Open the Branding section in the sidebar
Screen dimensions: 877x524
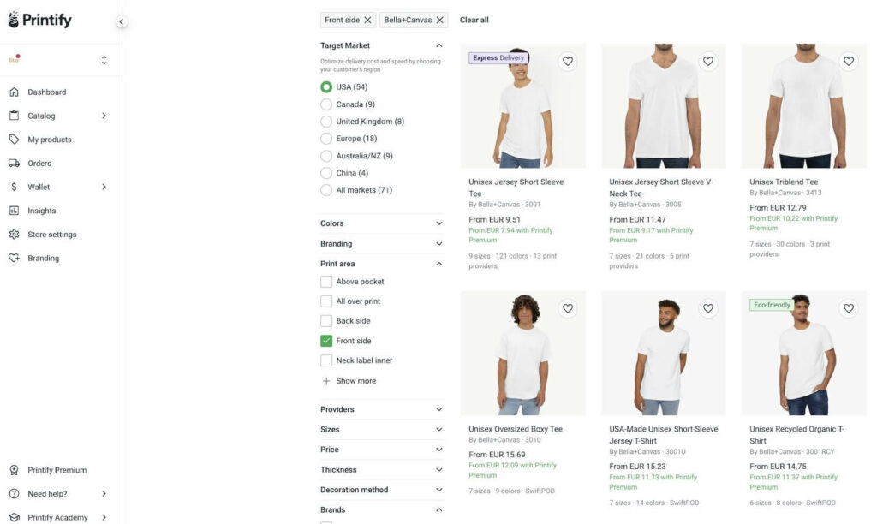tap(44, 258)
